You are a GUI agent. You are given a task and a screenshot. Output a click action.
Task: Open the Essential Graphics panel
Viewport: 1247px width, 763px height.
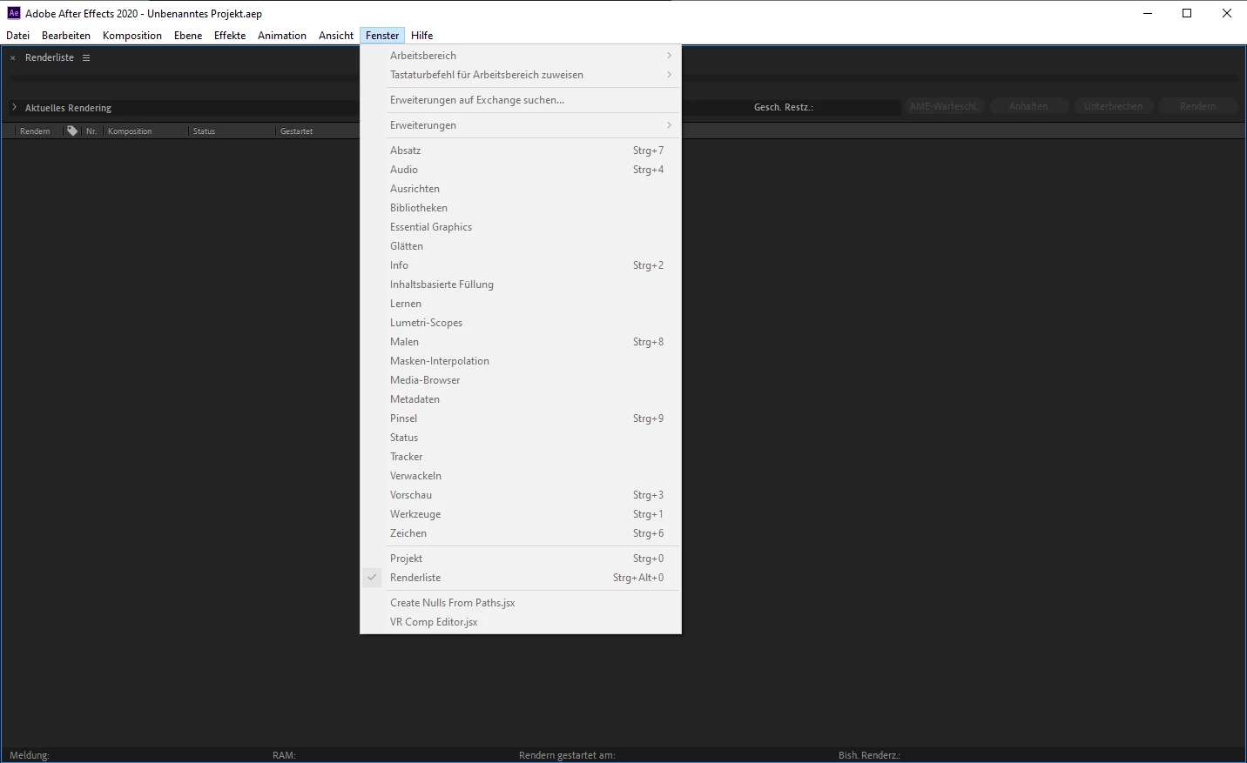point(521,227)
